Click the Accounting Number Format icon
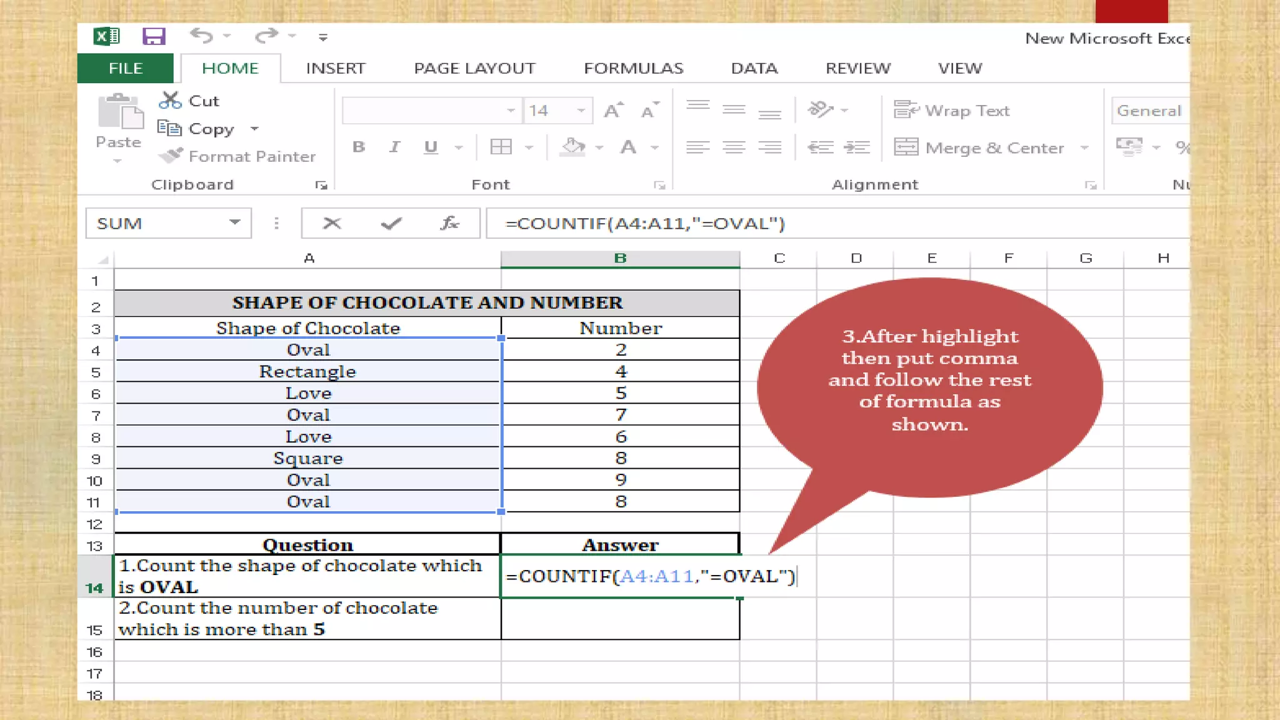 1129,147
